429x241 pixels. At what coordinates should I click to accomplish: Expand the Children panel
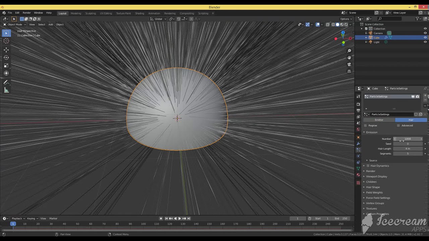coord(371,182)
